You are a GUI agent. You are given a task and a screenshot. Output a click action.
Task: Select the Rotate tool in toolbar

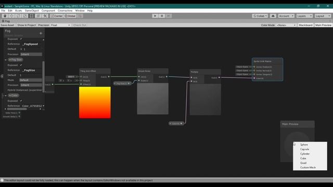18,16
